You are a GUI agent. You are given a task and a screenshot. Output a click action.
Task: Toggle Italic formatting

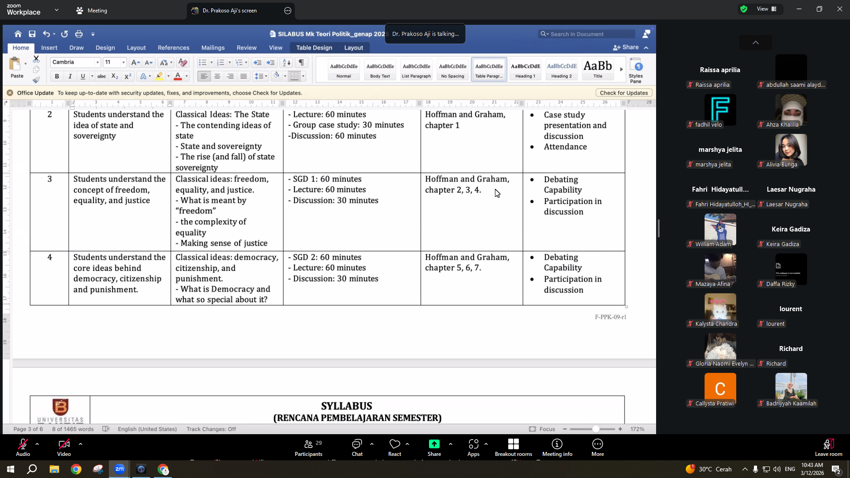pyautogui.click(x=70, y=76)
